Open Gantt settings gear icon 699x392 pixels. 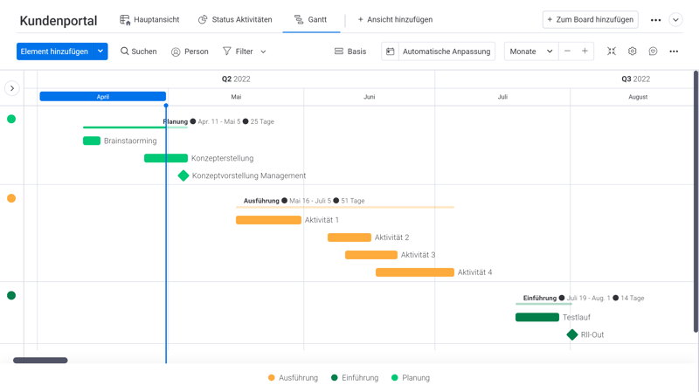(x=633, y=52)
